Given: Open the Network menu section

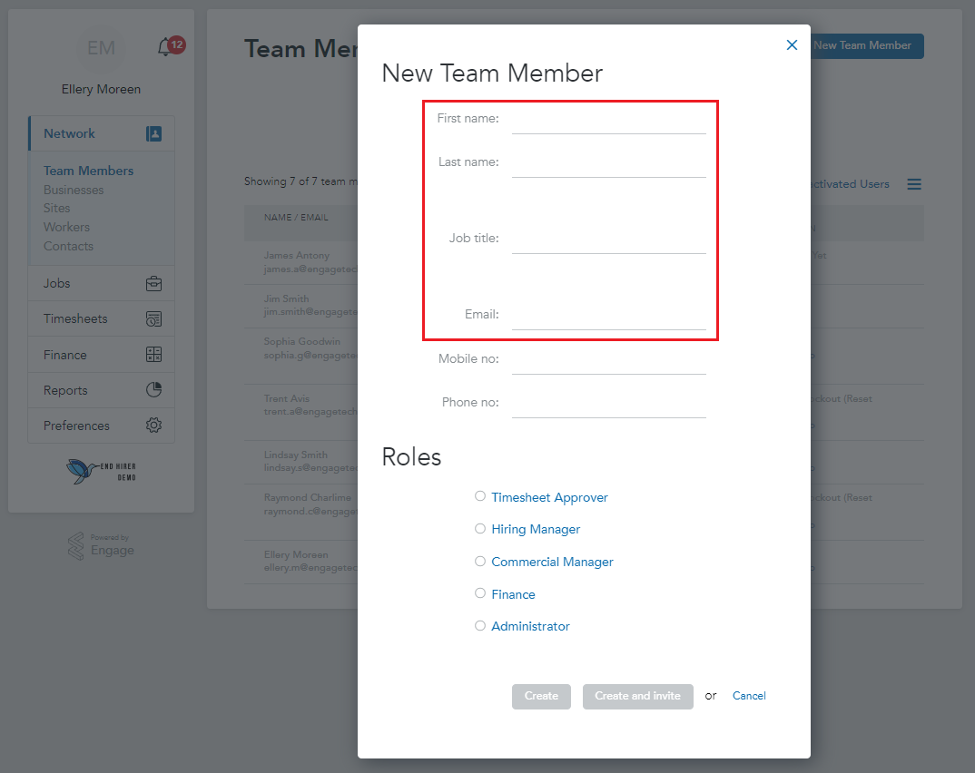Looking at the screenshot, I should coord(102,133).
